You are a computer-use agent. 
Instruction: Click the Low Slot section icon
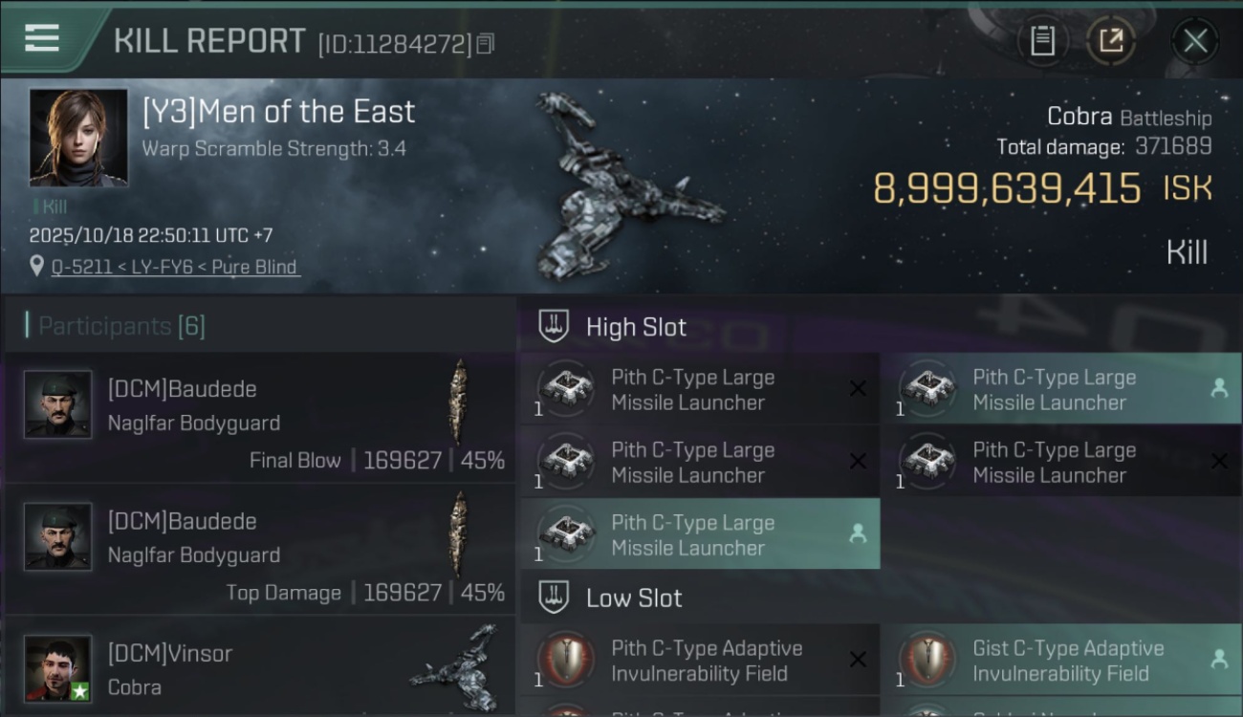tap(554, 598)
